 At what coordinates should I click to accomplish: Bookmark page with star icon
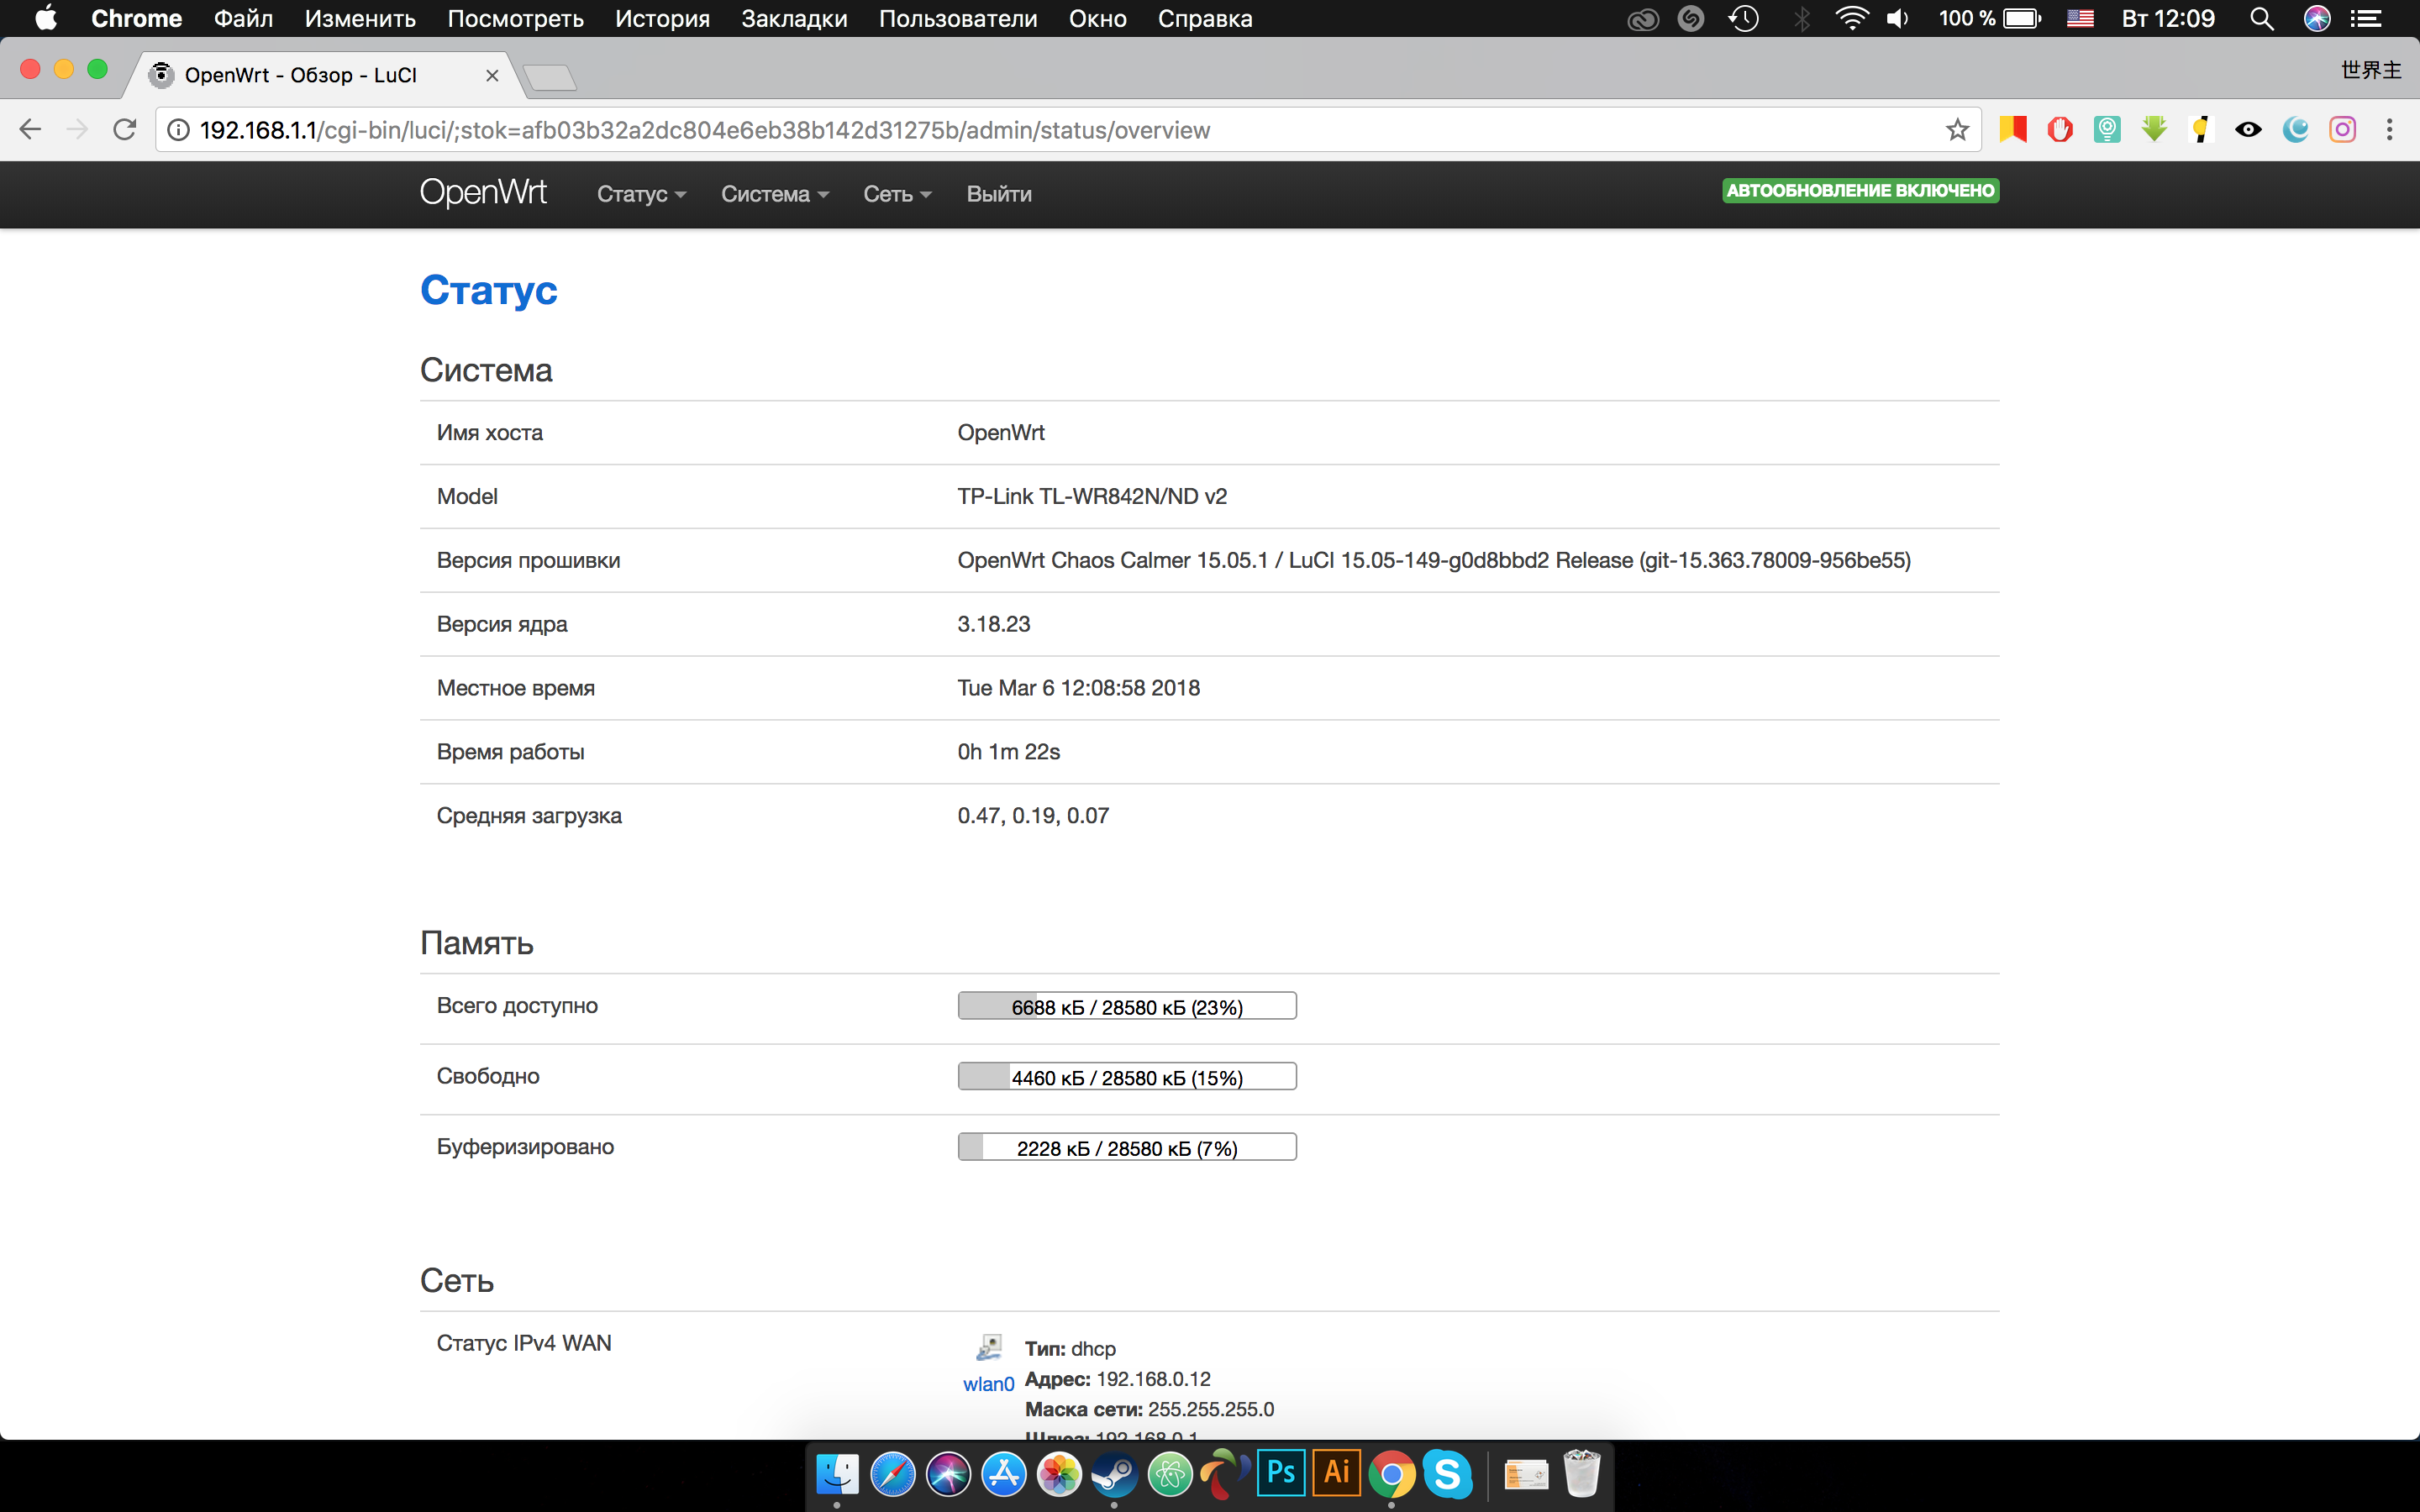pyautogui.click(x=1957, y=130)
